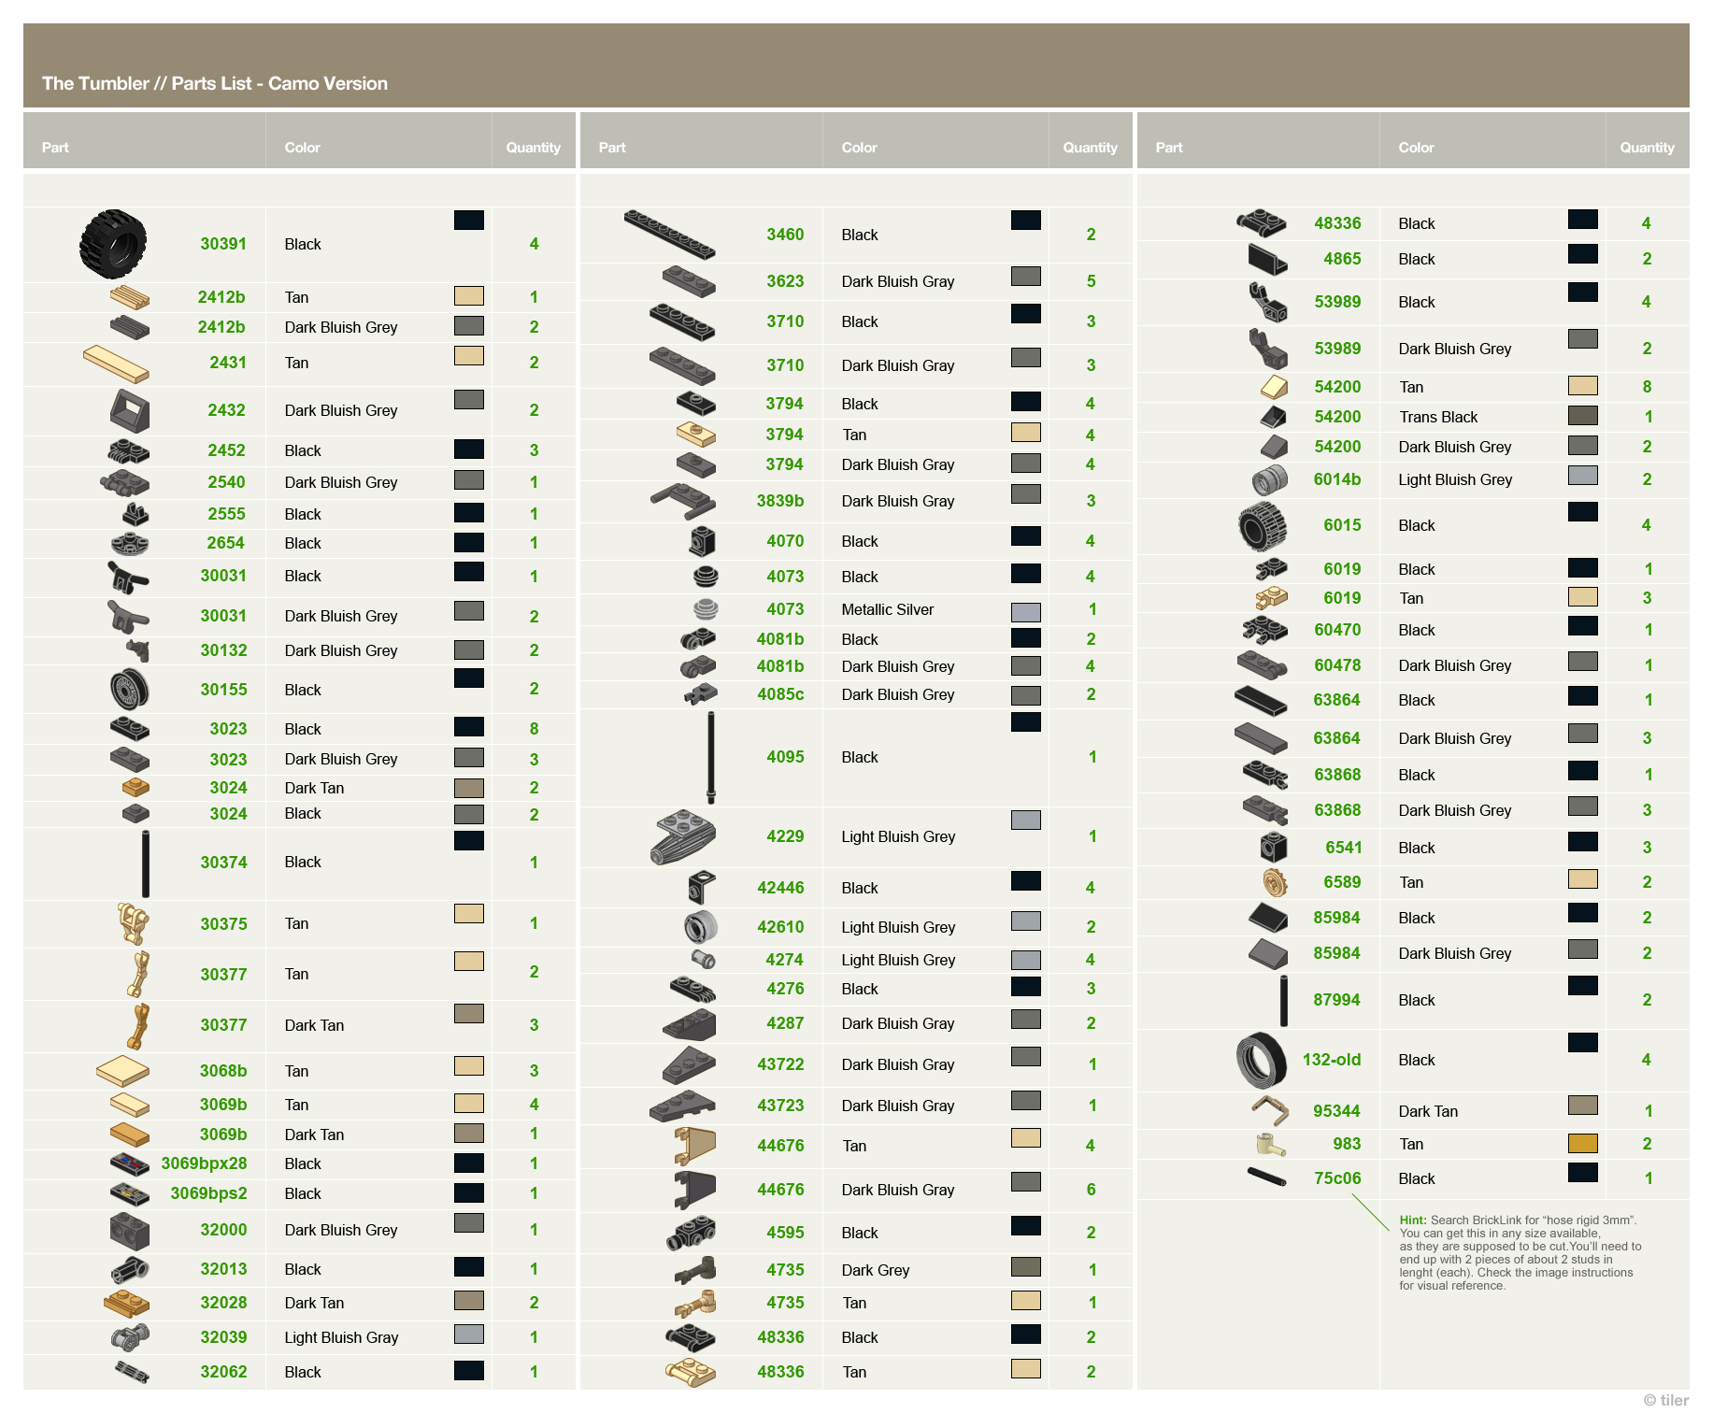Select part number "32062"
The width and height of the screenshot is (1713, 1413).
coord(223,1372)
